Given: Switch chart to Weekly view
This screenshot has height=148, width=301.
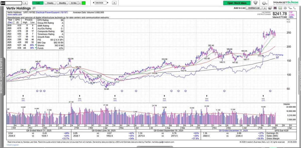Looking at the screenshot, I should point(50,3).
